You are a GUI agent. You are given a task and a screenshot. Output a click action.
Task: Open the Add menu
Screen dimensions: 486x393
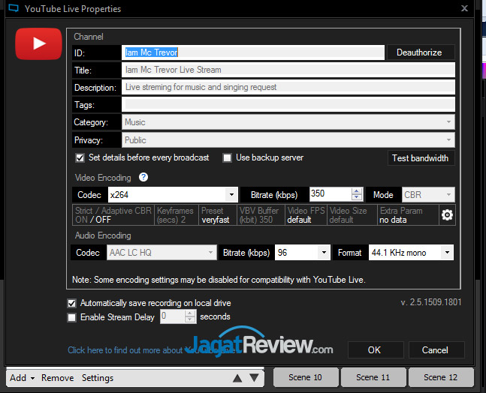tap(22, 378)
